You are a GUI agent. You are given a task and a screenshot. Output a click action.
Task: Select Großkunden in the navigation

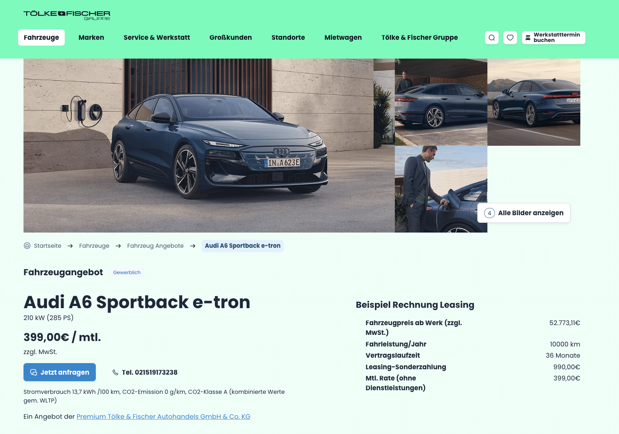231,38
